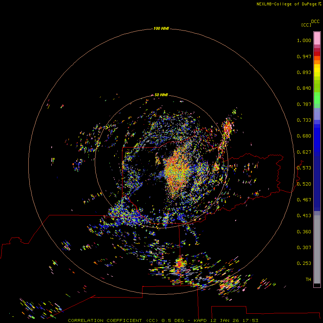Click the bright green swatch in the color bar
Image resolution: width=323 pixels, height=323 pixels.
pos(317,98)
